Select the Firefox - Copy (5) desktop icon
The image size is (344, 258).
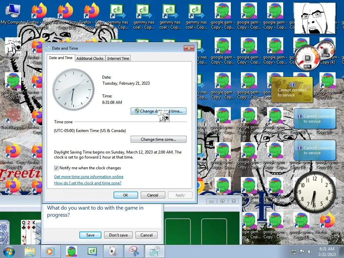click(x=39, y=16)
